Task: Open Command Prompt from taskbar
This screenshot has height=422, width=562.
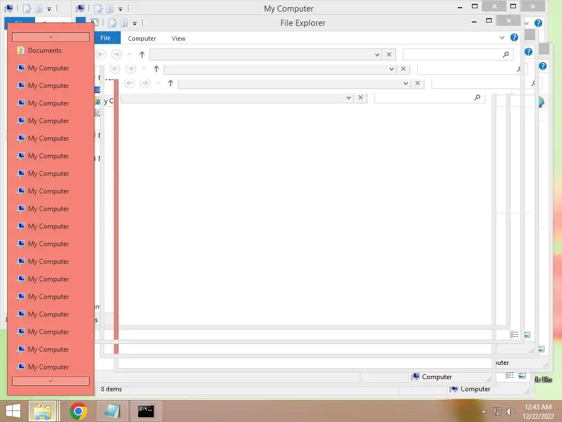Action: (x=146, y=411)
